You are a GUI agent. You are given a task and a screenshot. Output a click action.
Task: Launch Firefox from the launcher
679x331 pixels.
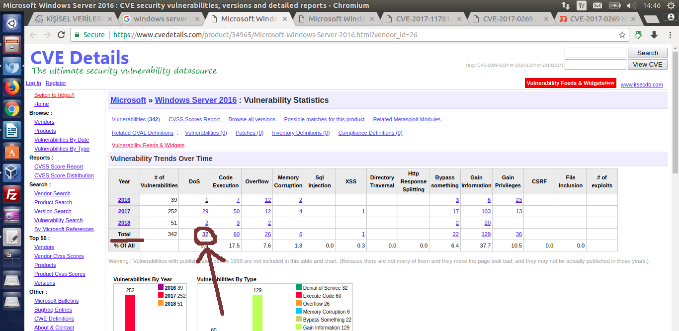[x=12, y=87]
